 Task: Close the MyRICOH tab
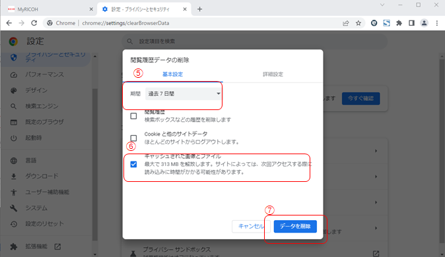(x=91, y=9)
